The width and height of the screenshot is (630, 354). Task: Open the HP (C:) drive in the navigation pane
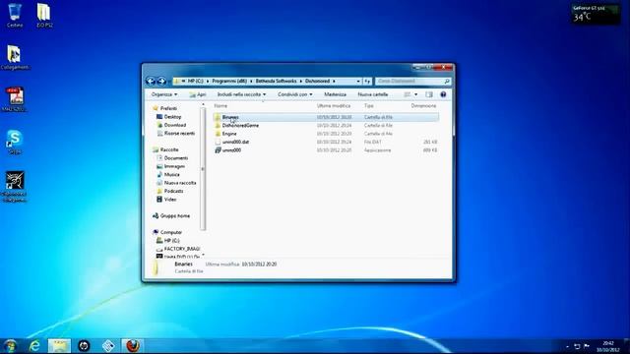(x=171, y=240)
